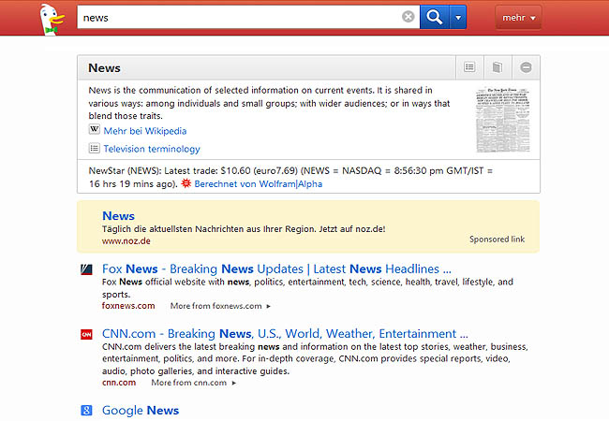
Task: Open the 'mehr' menu
Action: (518, 18)
